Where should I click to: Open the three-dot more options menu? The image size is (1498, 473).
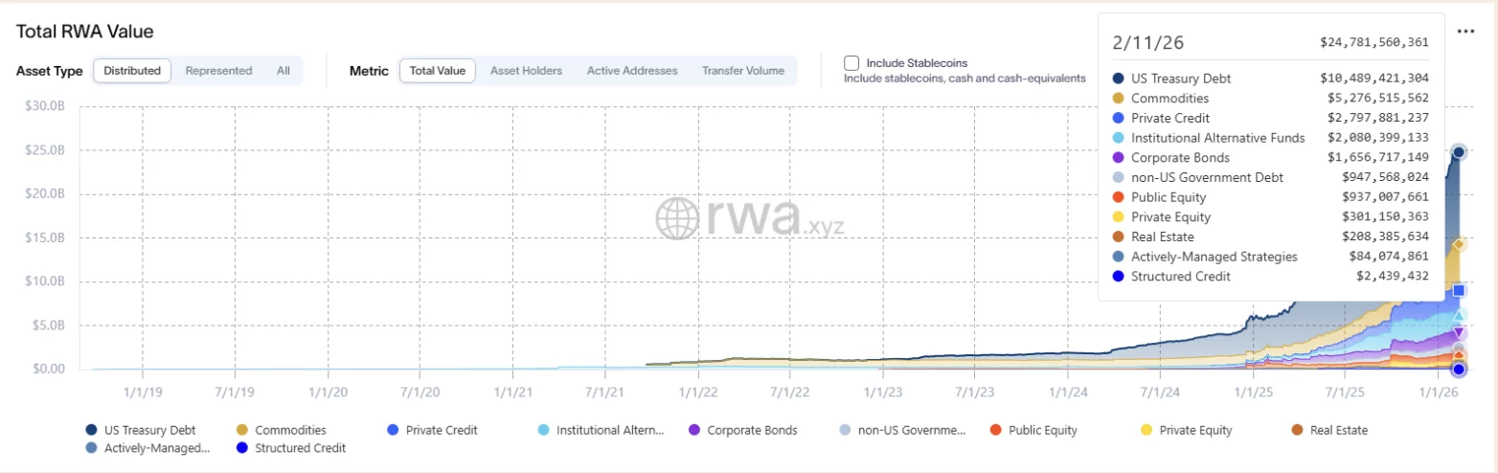[x=1465, y=32]
